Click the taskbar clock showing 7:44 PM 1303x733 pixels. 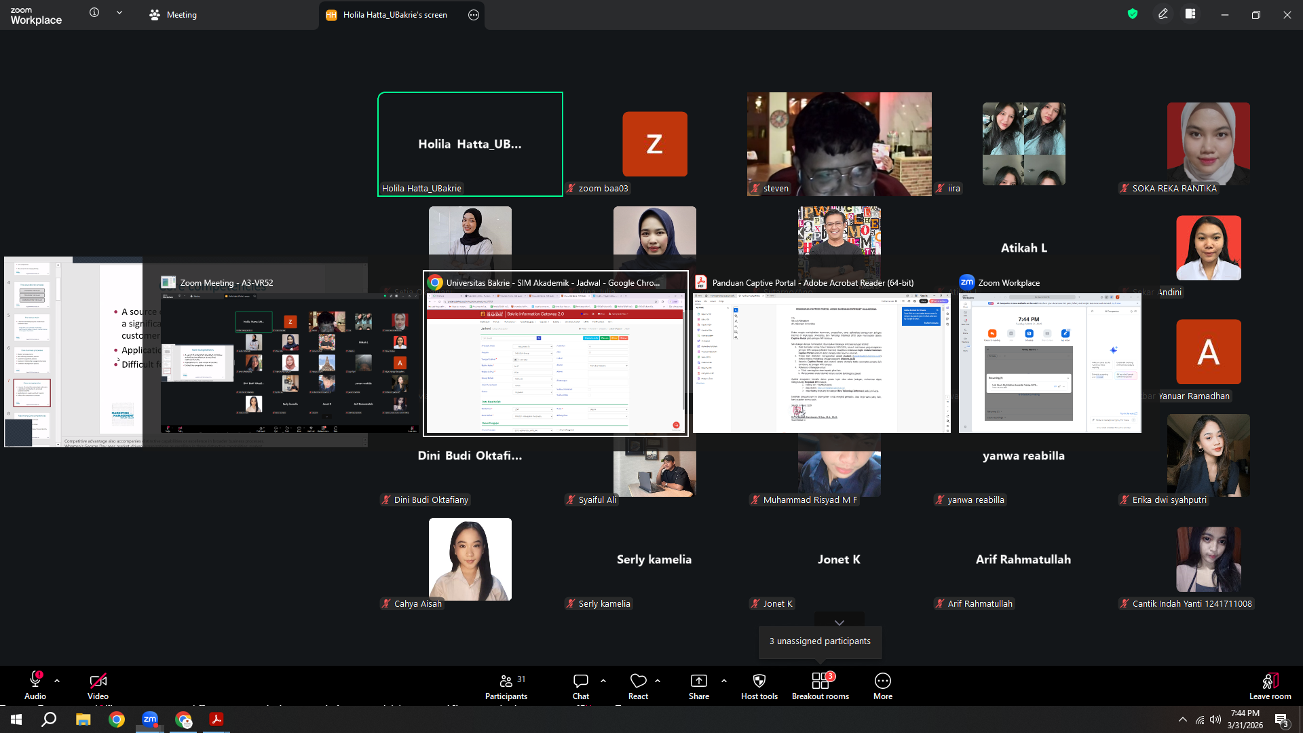click(1245, 719)
